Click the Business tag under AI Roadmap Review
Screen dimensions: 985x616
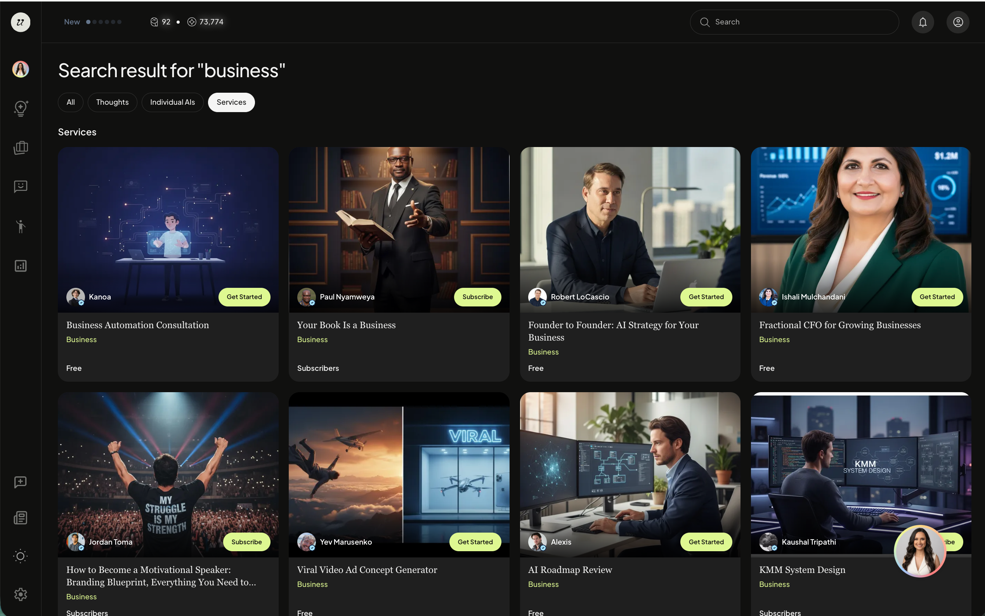coord(543,585)
